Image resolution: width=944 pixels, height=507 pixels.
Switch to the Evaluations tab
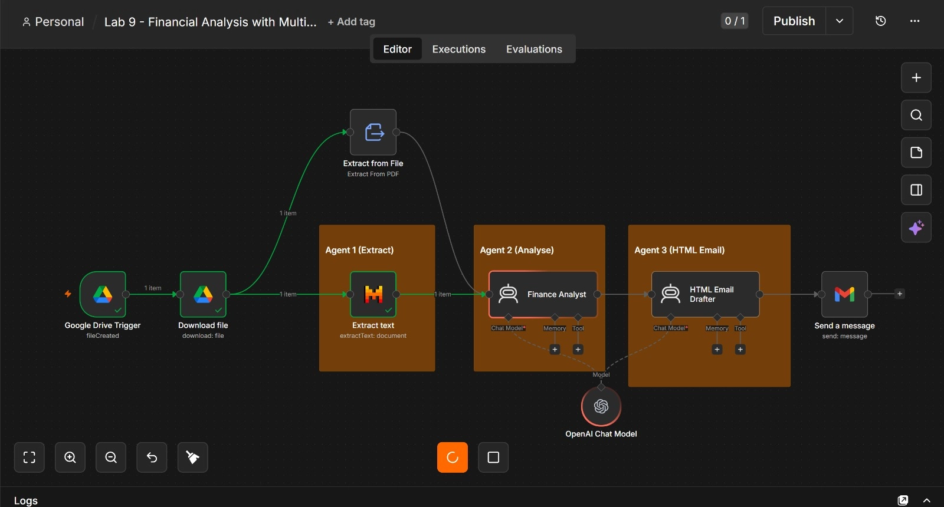(x=534, y=49)
